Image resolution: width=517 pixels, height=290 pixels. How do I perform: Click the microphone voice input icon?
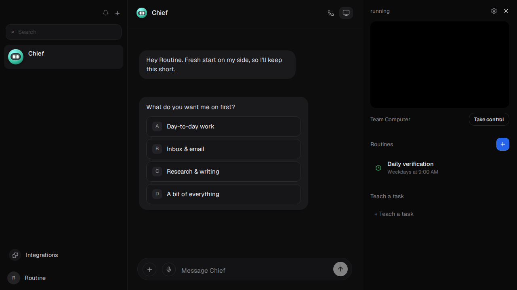169,269
